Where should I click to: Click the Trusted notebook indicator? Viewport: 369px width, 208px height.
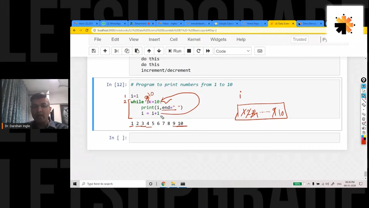(x=300, y=39)
